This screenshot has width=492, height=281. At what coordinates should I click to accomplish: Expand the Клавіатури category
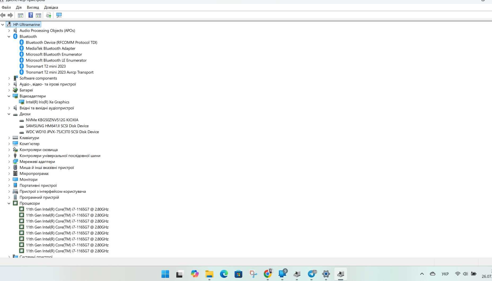(x=9, y=138)
